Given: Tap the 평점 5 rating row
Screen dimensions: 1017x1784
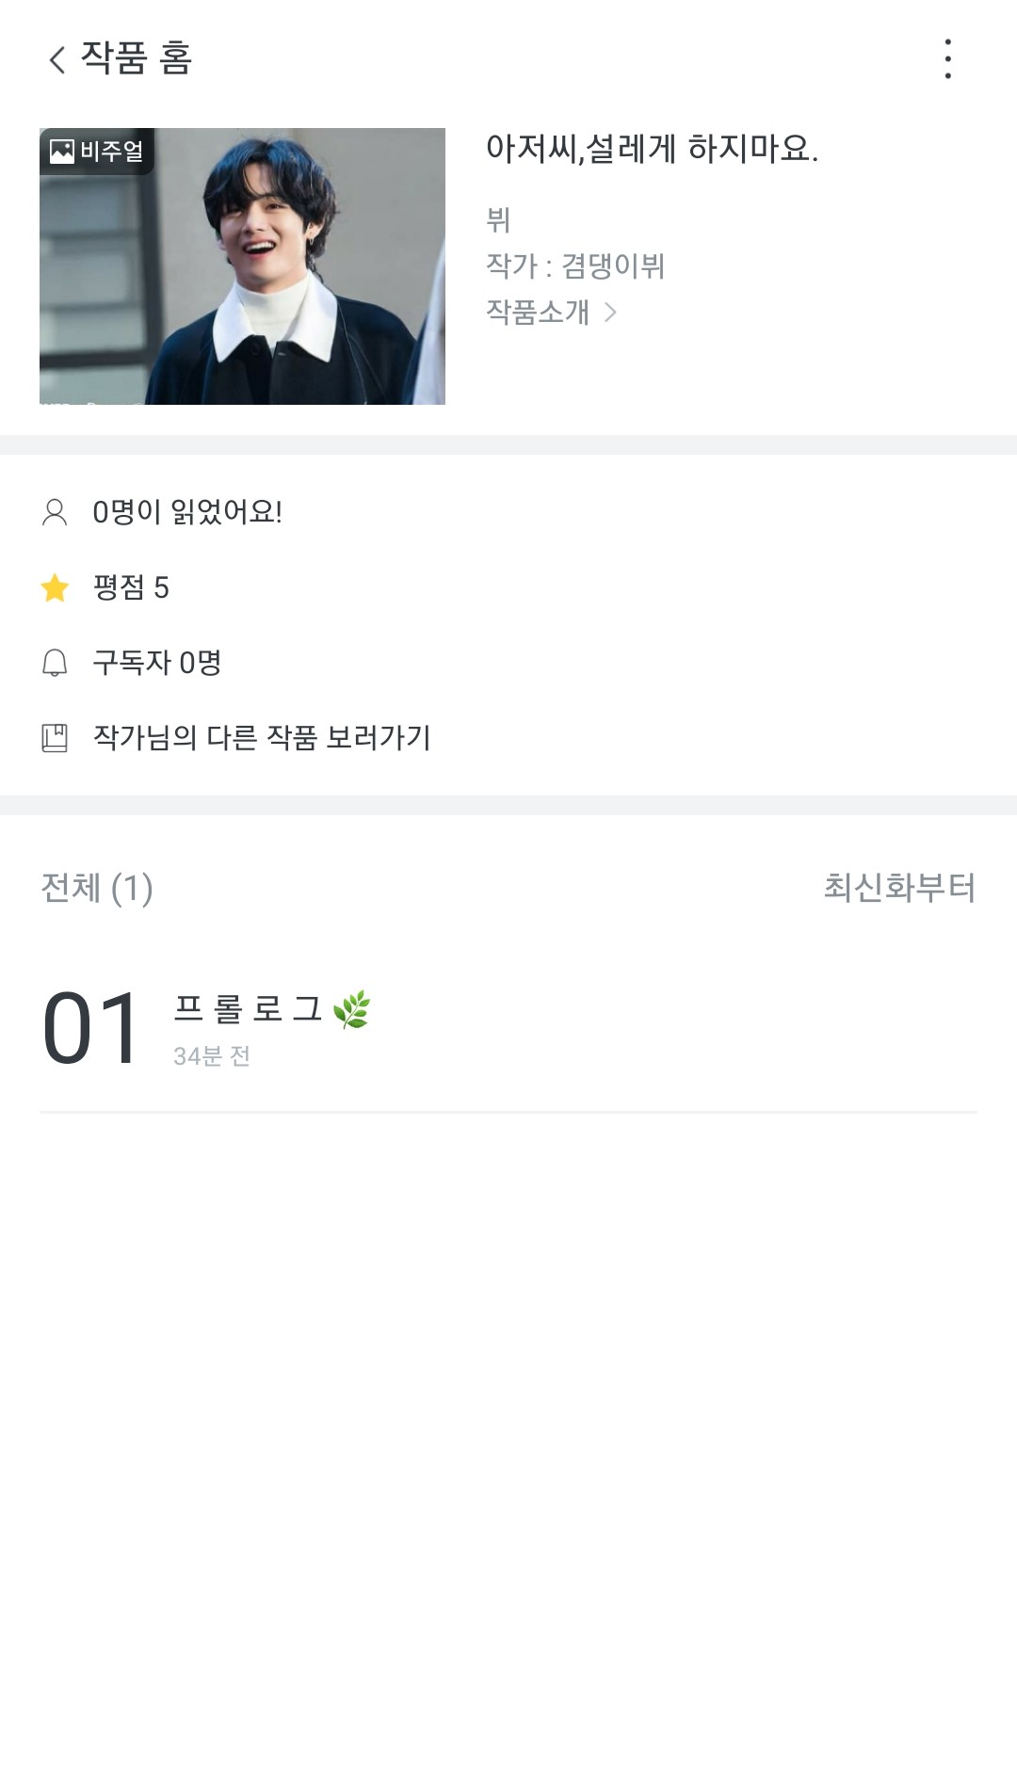Looking at the screenshot, I should click(x=131, y=587).
